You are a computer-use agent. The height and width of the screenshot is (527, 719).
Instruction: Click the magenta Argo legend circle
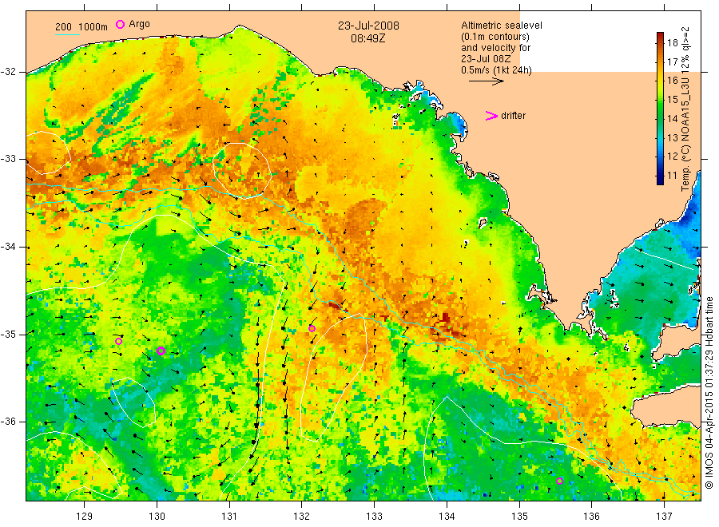120,24
